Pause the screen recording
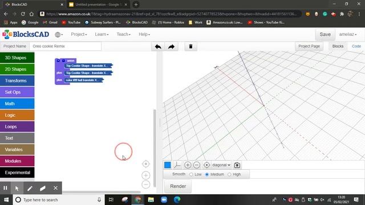Image resolution: width=365 pixels, height=205 pixels. coord(5,188)
